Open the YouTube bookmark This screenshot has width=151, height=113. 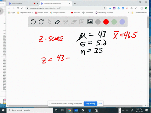75,13
